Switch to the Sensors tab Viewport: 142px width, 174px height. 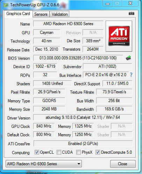pos(41,14)
